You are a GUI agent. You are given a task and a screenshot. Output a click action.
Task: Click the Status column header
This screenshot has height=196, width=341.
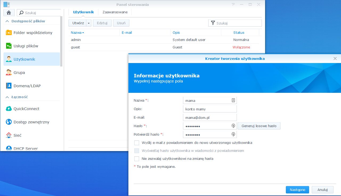(240, 32)
